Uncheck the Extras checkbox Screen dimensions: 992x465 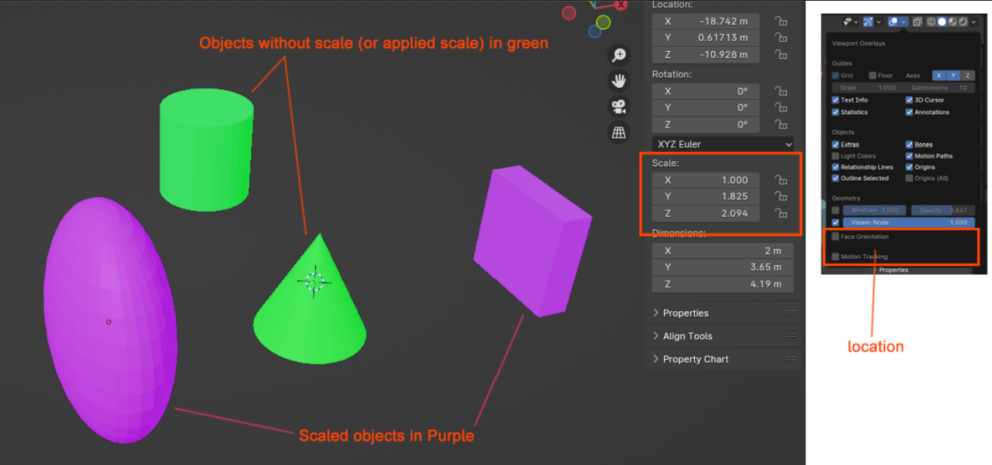click(835, 144)
